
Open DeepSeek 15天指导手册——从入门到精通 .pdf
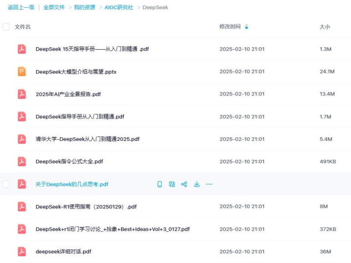pyautogui.click(x=92, y=49)
